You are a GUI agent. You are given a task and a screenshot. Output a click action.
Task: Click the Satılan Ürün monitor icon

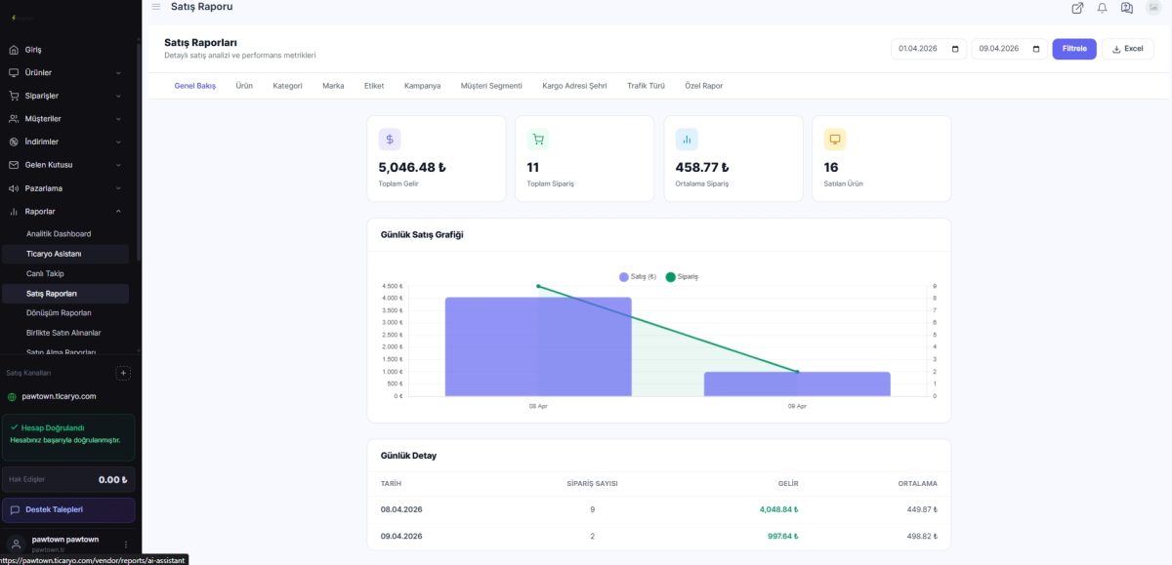[835, 139]
